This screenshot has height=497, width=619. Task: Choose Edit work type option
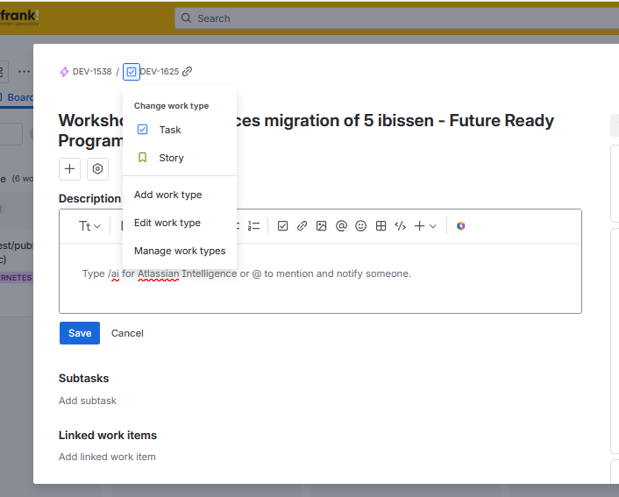click(180, 223)
